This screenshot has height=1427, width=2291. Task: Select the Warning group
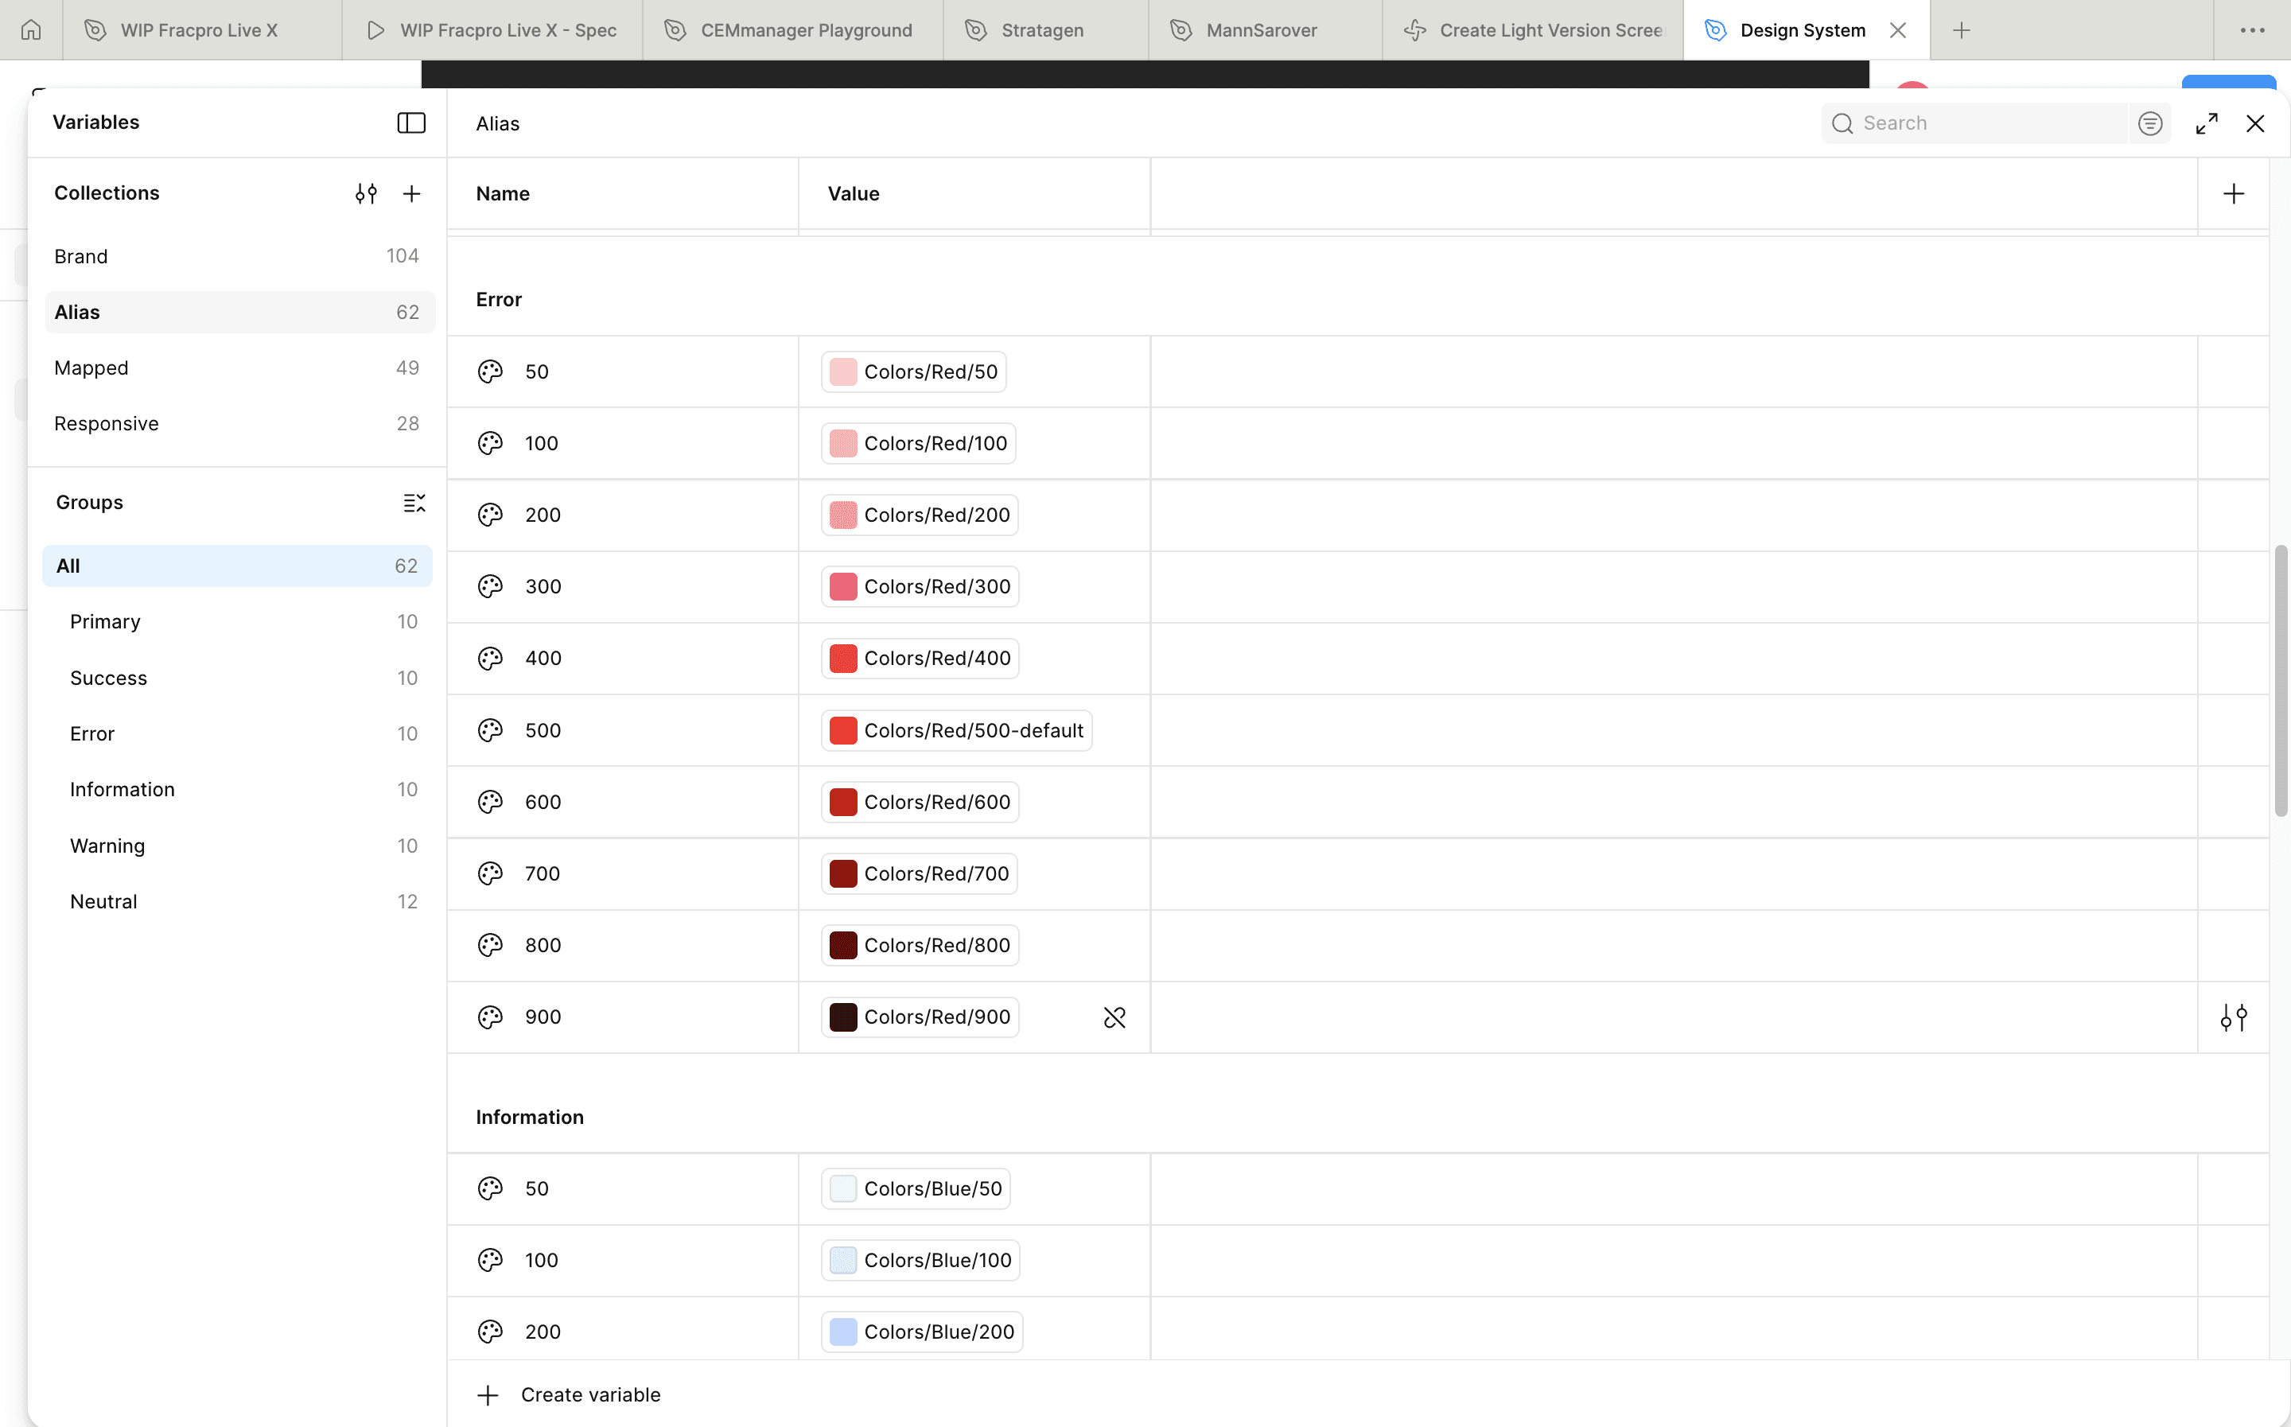tap(107, 846)
